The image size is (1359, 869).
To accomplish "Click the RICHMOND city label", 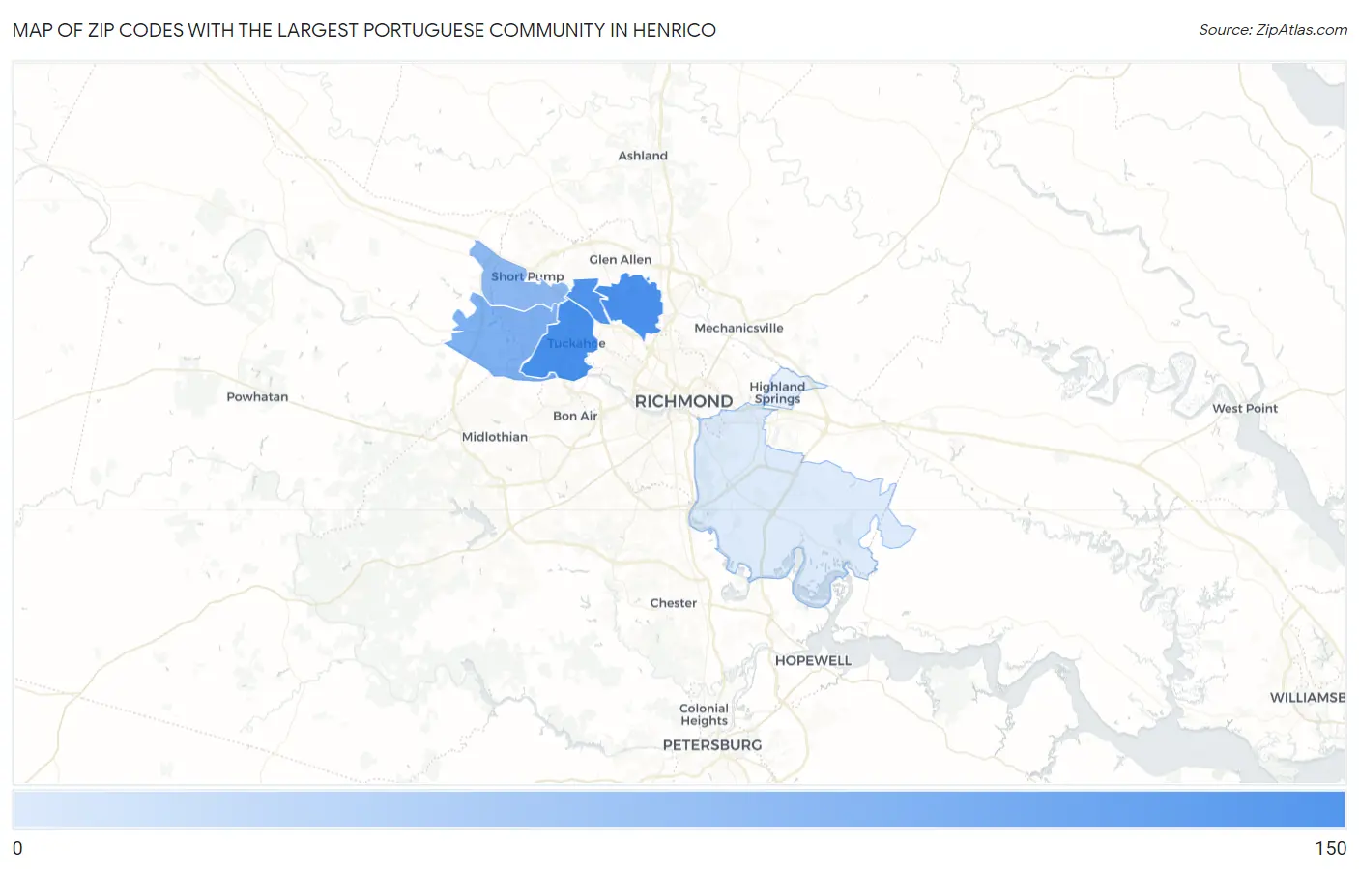I will pyautogui.click(x=683, y=401).
